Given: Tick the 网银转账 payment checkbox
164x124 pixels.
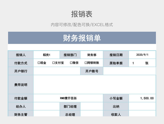Looking at the screenshot, I should coord(86,63).
